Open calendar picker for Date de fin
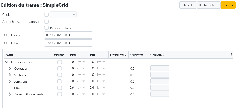Image resolution: width=237 pixels, height=108 pixels. coord(88,43)
